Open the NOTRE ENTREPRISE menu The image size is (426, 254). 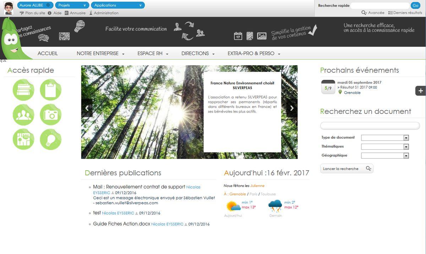100,54
